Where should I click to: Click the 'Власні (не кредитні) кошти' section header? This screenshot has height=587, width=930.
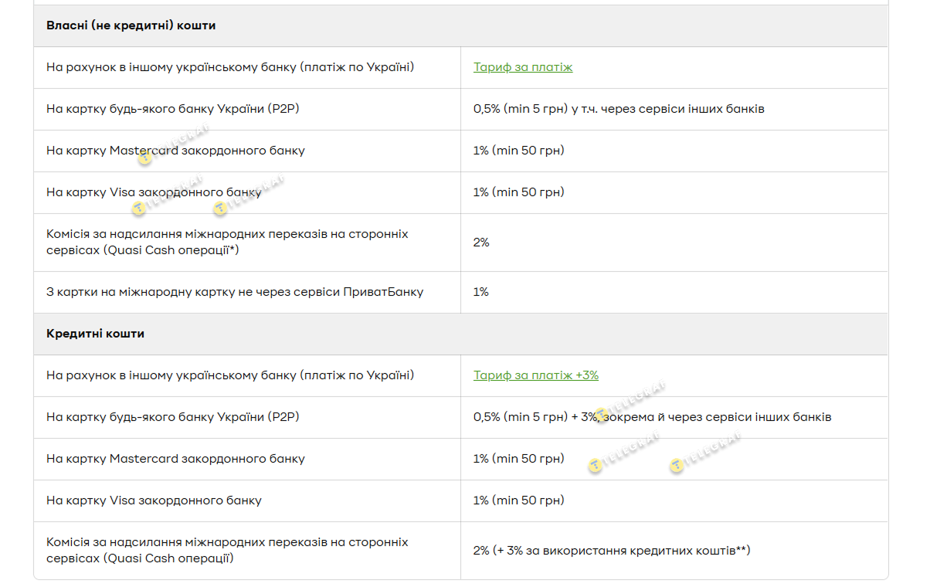coord(131,25)
